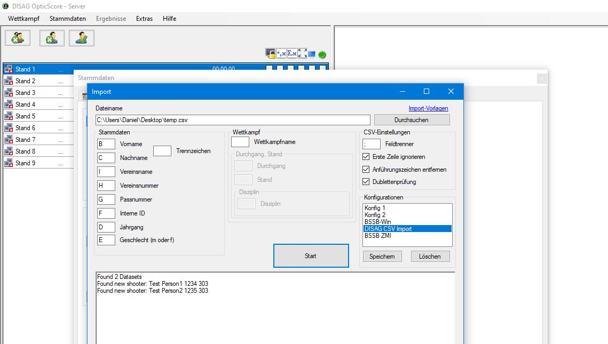Click the locked monitor icon
Viewport: 608px width, 344px height.
271,54
